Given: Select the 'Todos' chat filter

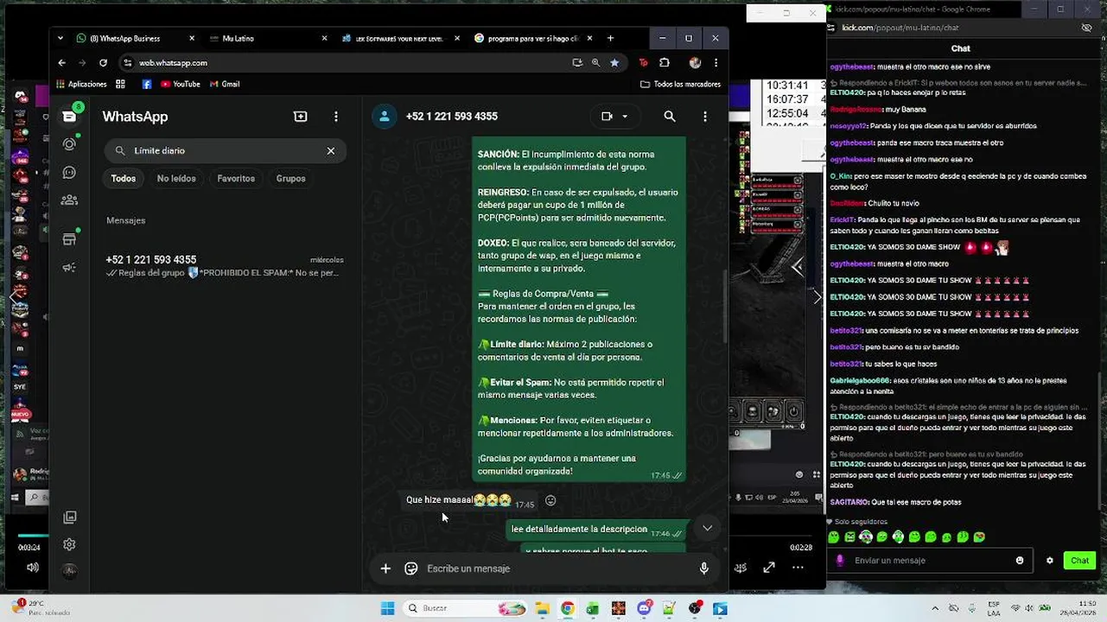Looking at the screenshot, I should [124, 179].
